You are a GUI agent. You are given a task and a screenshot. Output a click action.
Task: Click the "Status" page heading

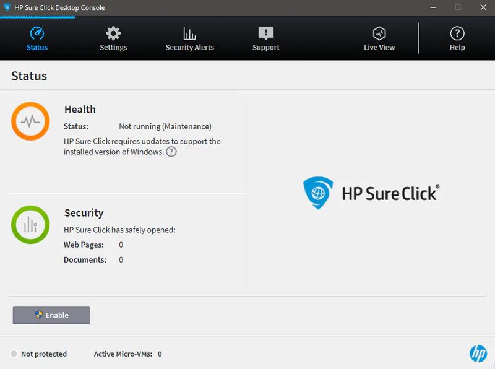29,76
